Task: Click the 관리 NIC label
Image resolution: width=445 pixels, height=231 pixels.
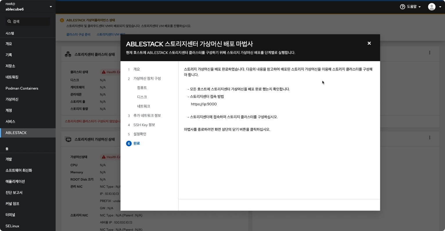Action: click(x=76, y=187)
